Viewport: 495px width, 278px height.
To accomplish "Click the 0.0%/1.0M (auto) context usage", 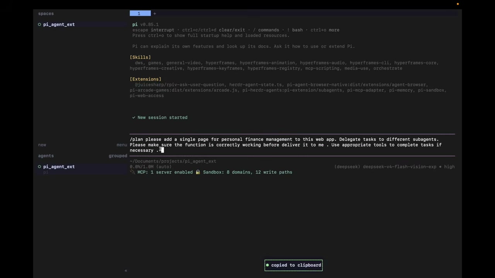I will [150, 167].
